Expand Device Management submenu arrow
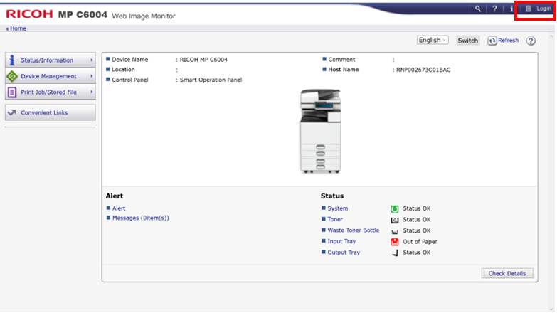 (x=91, y=76)
